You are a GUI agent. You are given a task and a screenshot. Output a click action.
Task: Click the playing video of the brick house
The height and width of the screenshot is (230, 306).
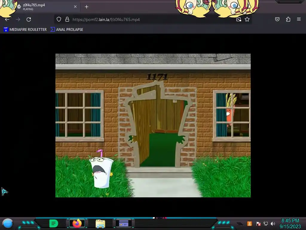[153, 125]
